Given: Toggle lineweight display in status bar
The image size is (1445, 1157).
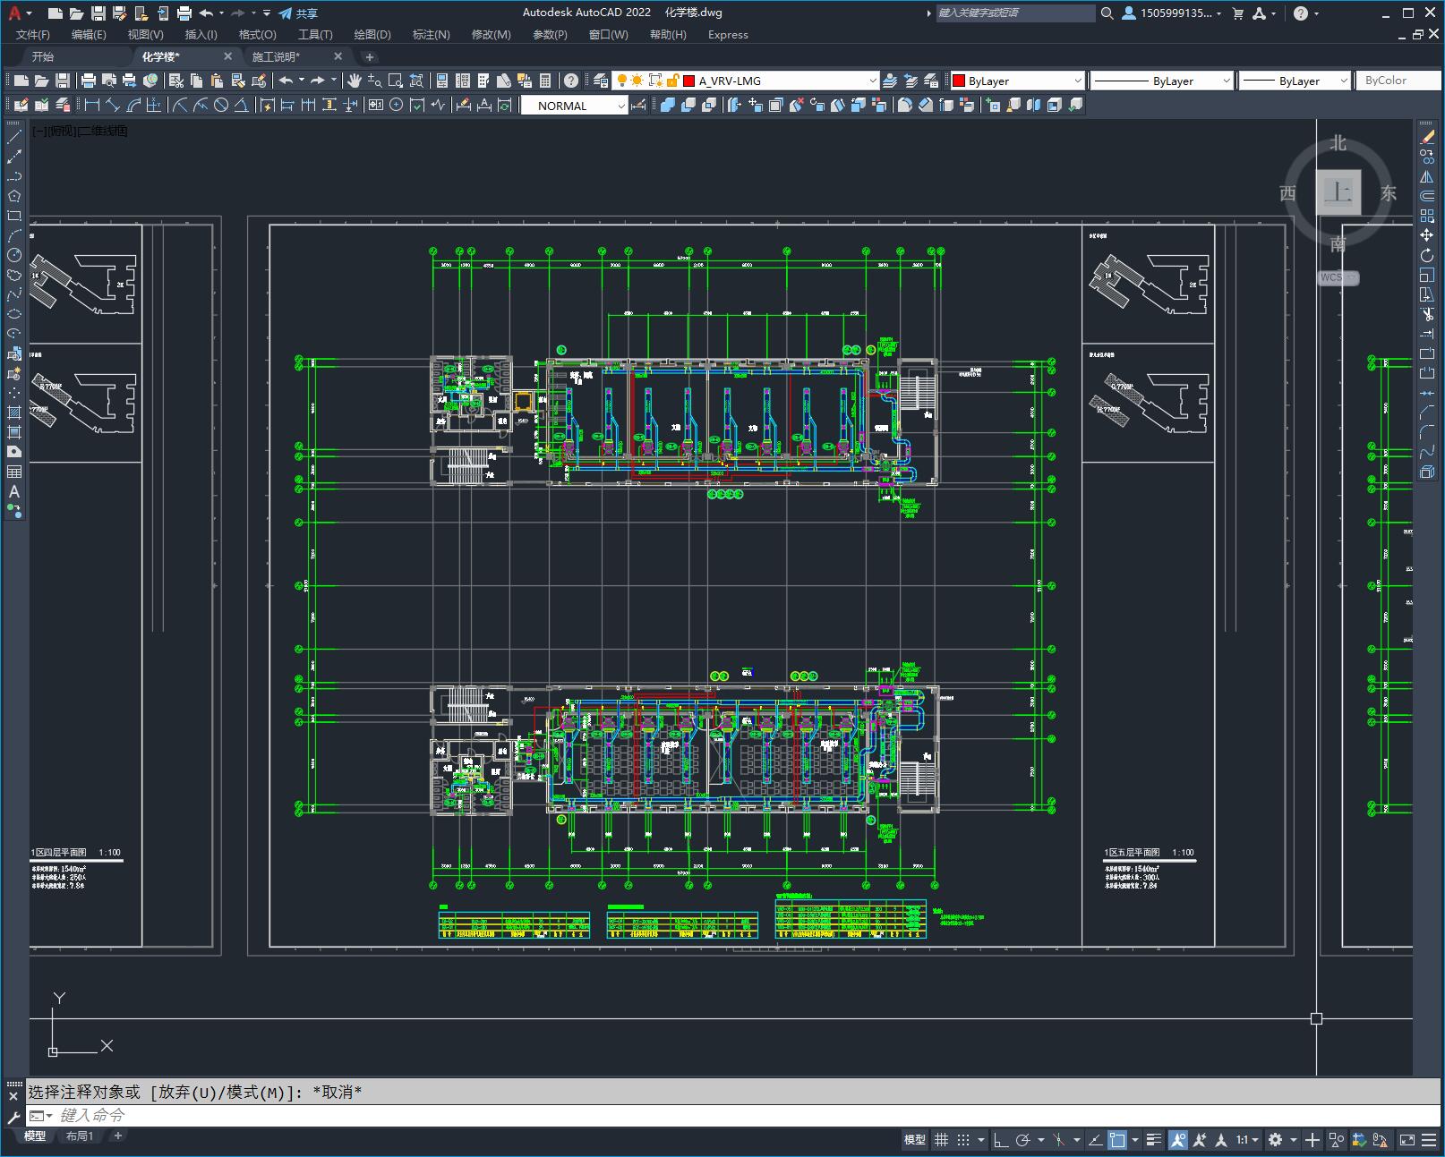Looking at the screenshot, I should click(1154, 1139).
